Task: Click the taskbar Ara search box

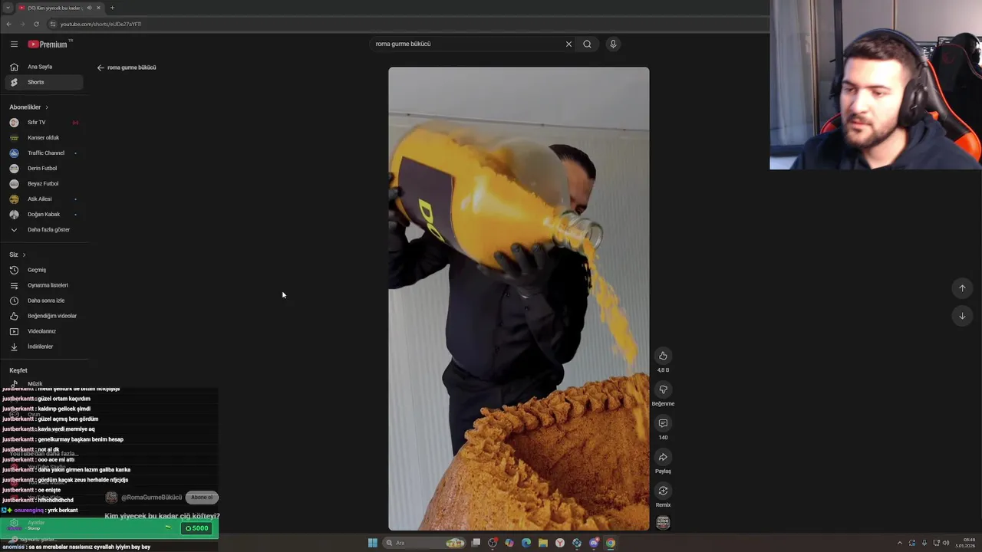Action: click(x=424, y=543)
